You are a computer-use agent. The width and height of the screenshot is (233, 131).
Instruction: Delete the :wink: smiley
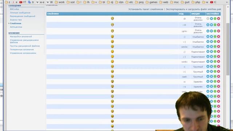[x=218, y=61]
